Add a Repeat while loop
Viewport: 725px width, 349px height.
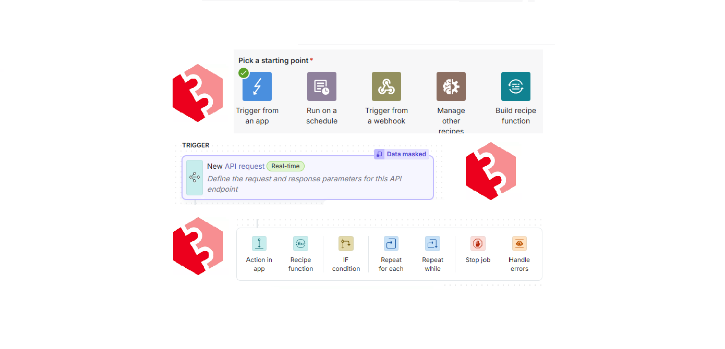point(432,243)
